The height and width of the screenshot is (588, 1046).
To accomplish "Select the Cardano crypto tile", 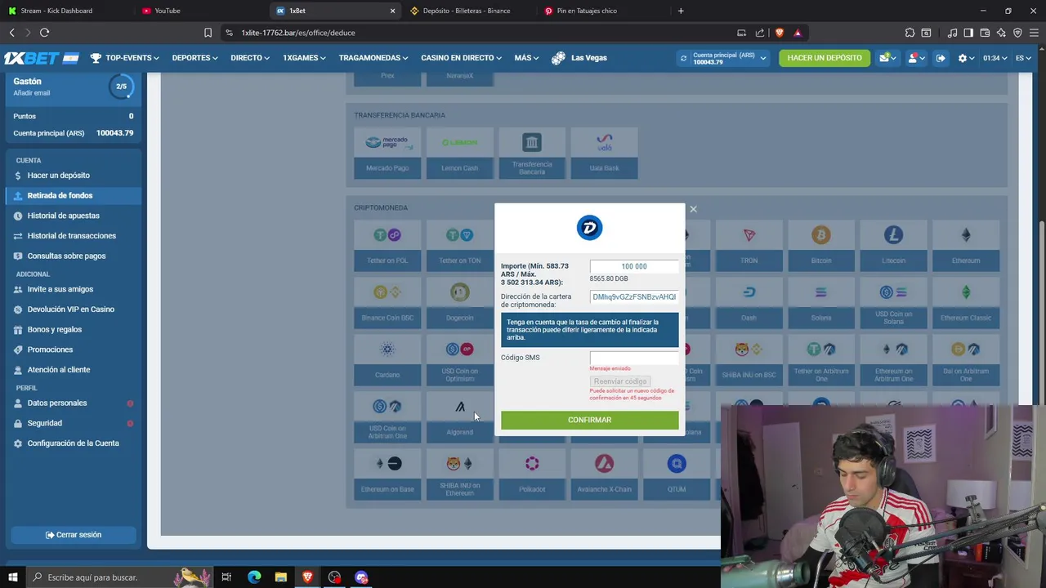I will point(387,360).
